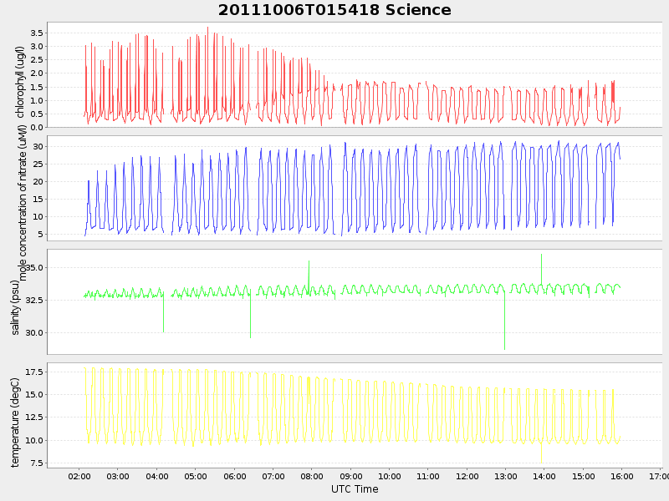Click the chart title "20111006T015418 Science"
The width and height of the screenshot is (669, 501).
tap(334, 10)
